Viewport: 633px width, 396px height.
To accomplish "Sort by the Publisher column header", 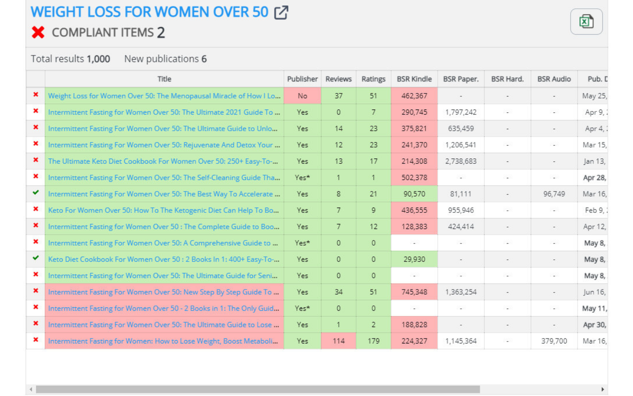I will coord(302,79).
